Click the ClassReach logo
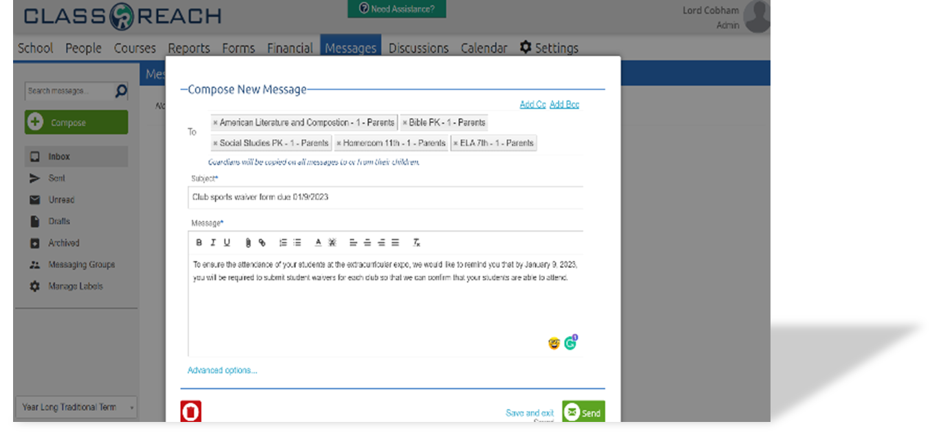This screenshot has height=435, width=937. pyautogui.click(x=122, y=16)
